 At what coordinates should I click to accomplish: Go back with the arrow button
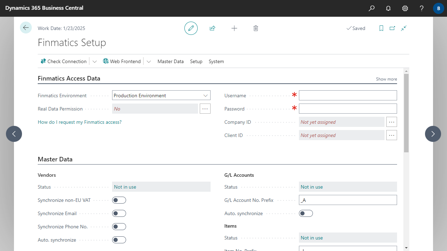26,28
